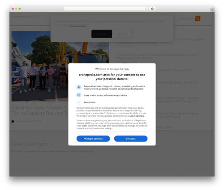
Task: Click the Crane Load Charts heading
Action: pos(29,144)
